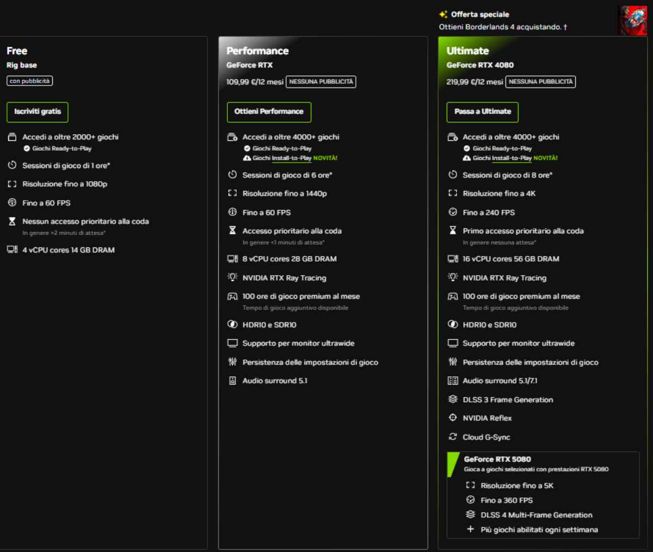Click the DLSS 3 Frame Generation layers icon
The width and height of the screenshot is (653, 552).
point(453,400)
